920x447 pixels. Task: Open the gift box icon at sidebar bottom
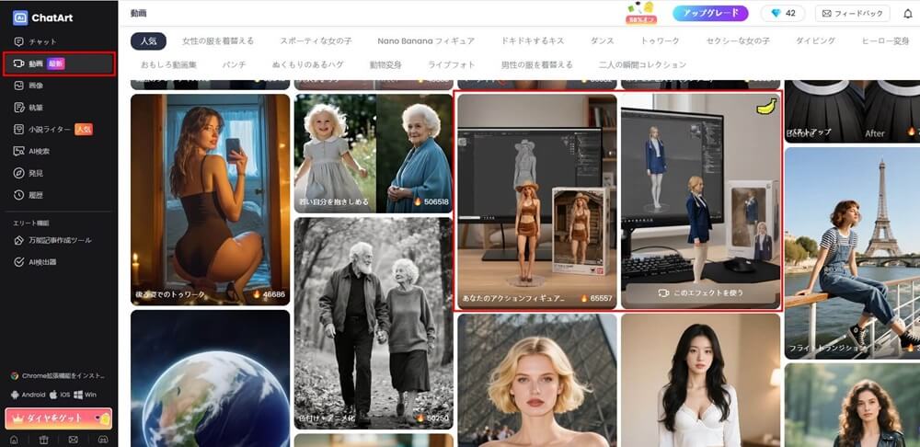43,440
